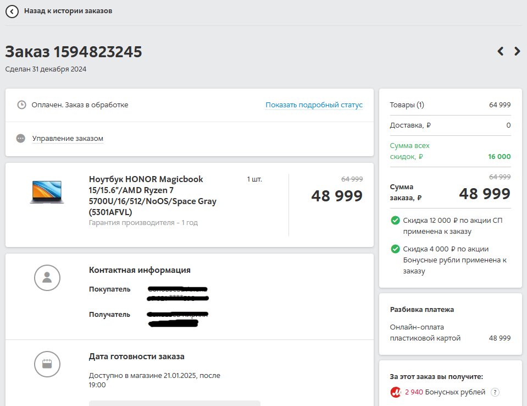527x406 pixels.
Task: Click the green 16 000 discount amount
Action: tap(499, 156)
